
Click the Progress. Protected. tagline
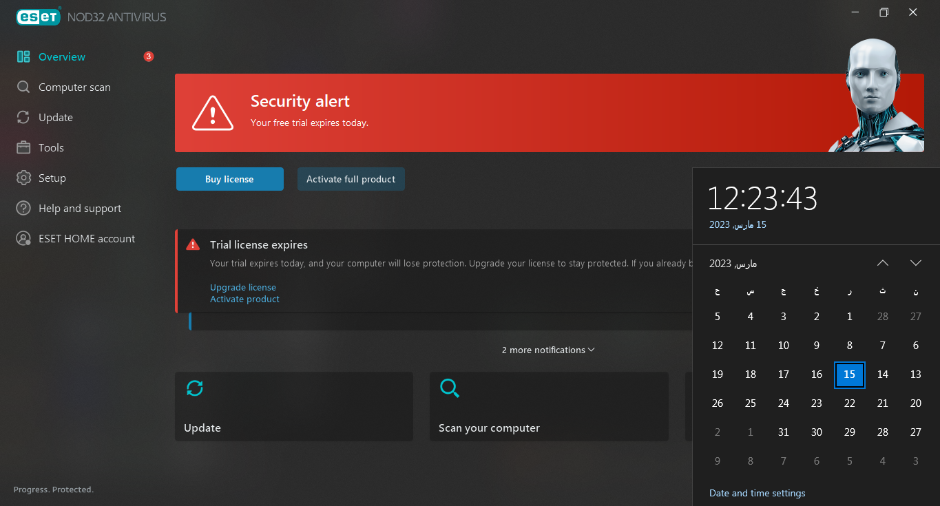54,489
